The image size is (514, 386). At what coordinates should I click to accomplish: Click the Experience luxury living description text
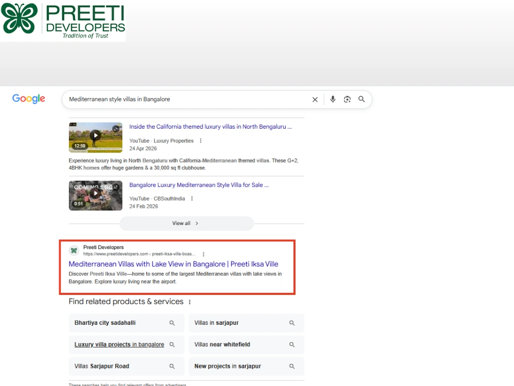pos(183,164)
